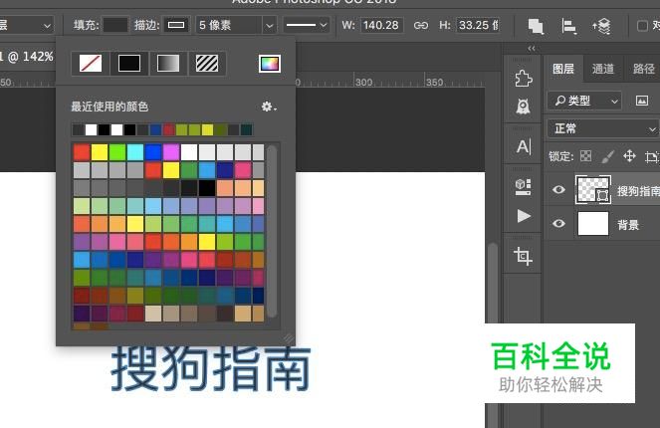Pick the first white swatch in recent colors
The width and height of the screenshot is (660, 428).
tap(91, 129)
